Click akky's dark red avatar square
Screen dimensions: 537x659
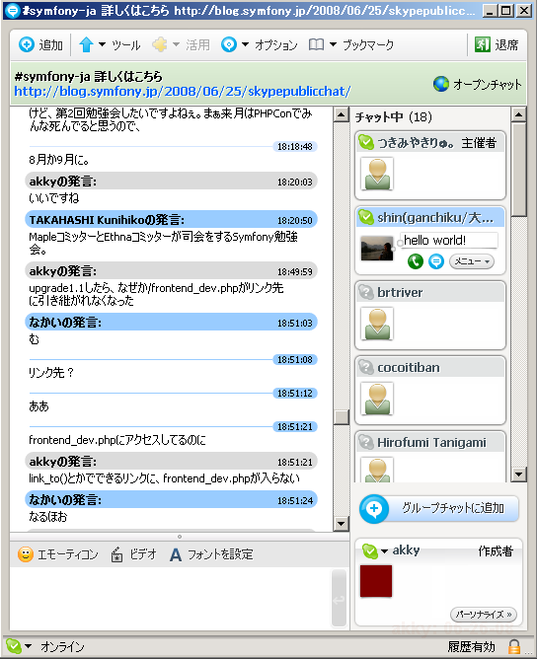tap(376, 581)
